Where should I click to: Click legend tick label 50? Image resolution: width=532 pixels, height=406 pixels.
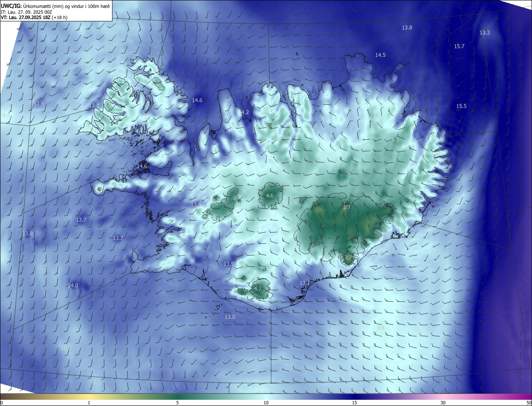click(x=529, y=403)
